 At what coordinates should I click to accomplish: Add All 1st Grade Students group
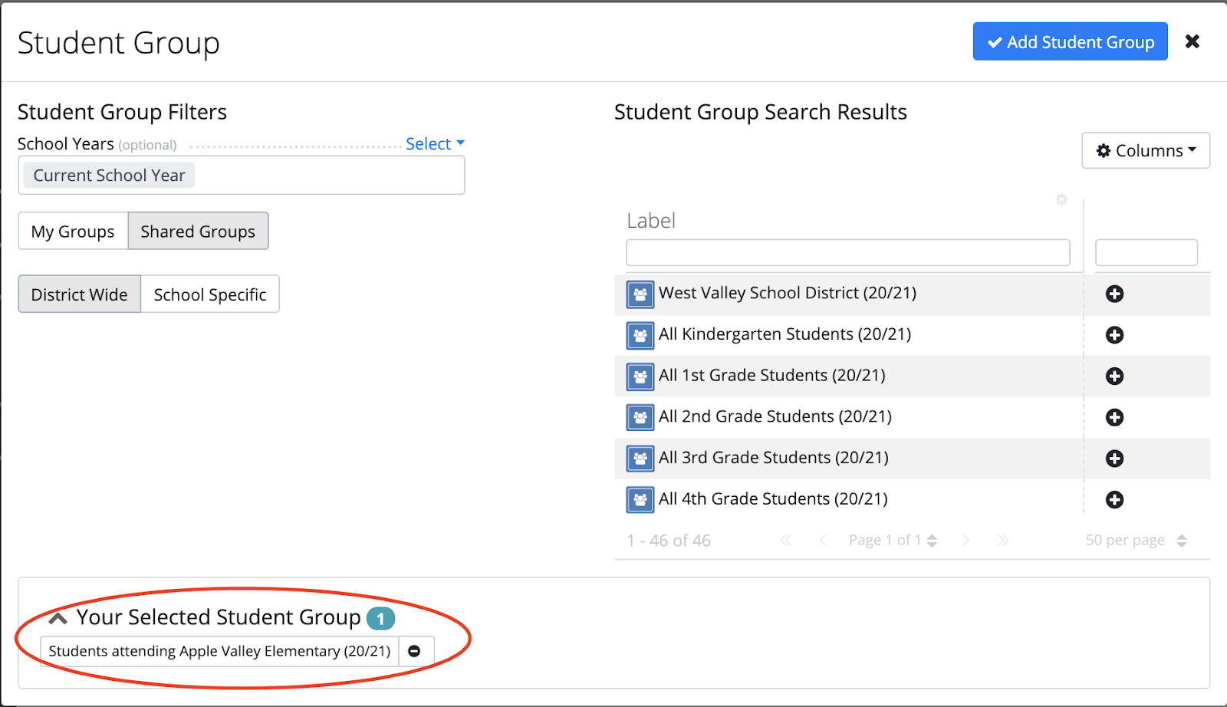[1114, 377]
